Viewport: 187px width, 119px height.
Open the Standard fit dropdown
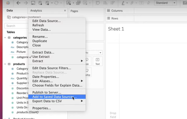coord(165,3)
